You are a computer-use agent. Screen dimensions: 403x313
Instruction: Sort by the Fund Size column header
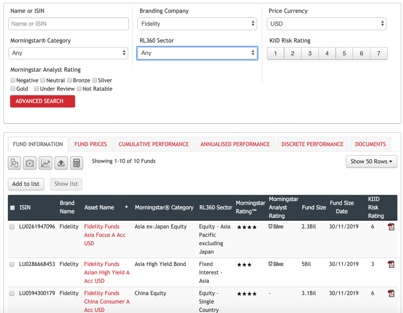click(x=314, y=207)
